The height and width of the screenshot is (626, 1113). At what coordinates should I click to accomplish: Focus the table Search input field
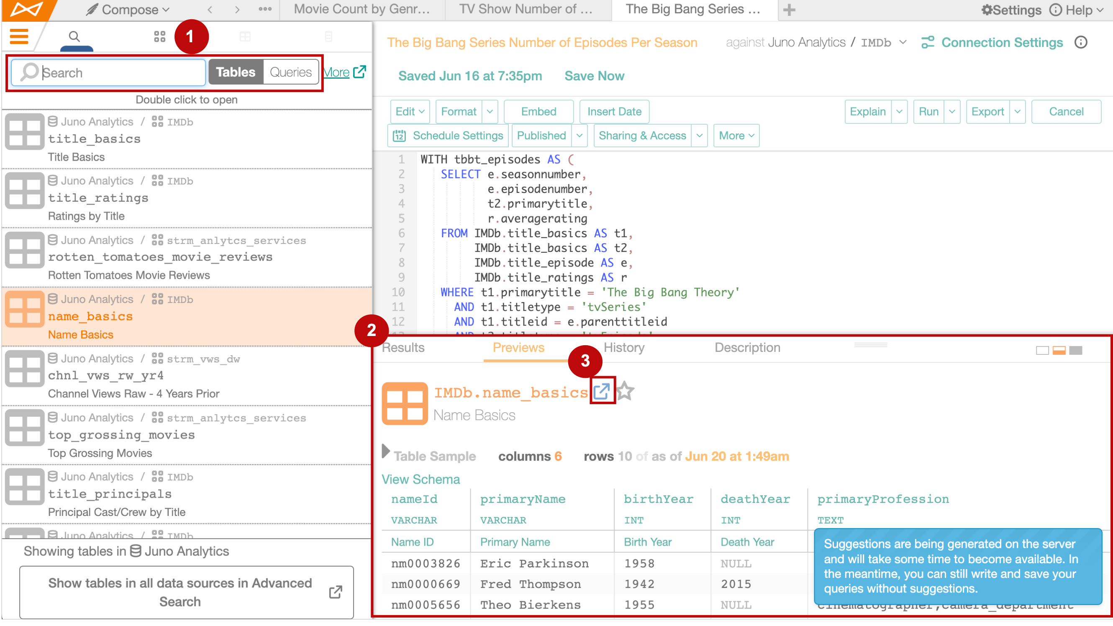tap(108, 72)
